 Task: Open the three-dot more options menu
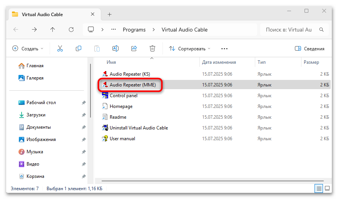tap(224, 49)
